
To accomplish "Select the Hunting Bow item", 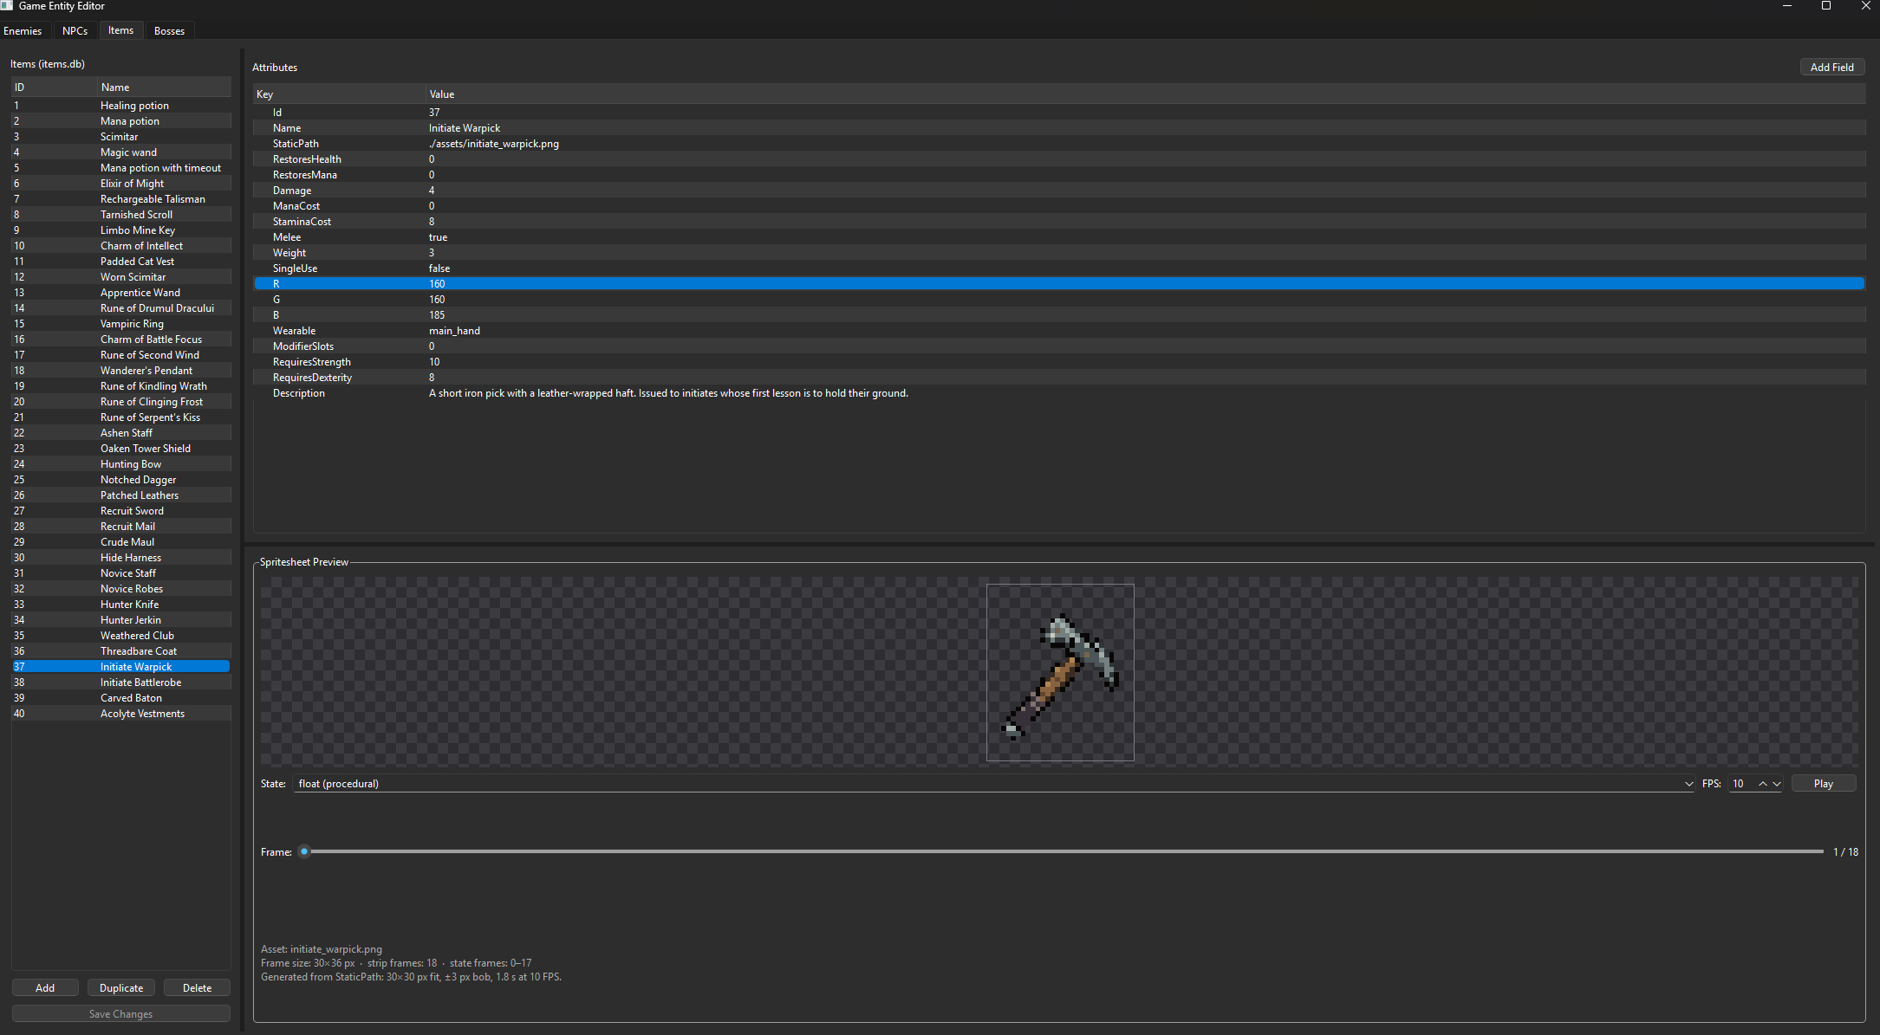I will [121, 463].
